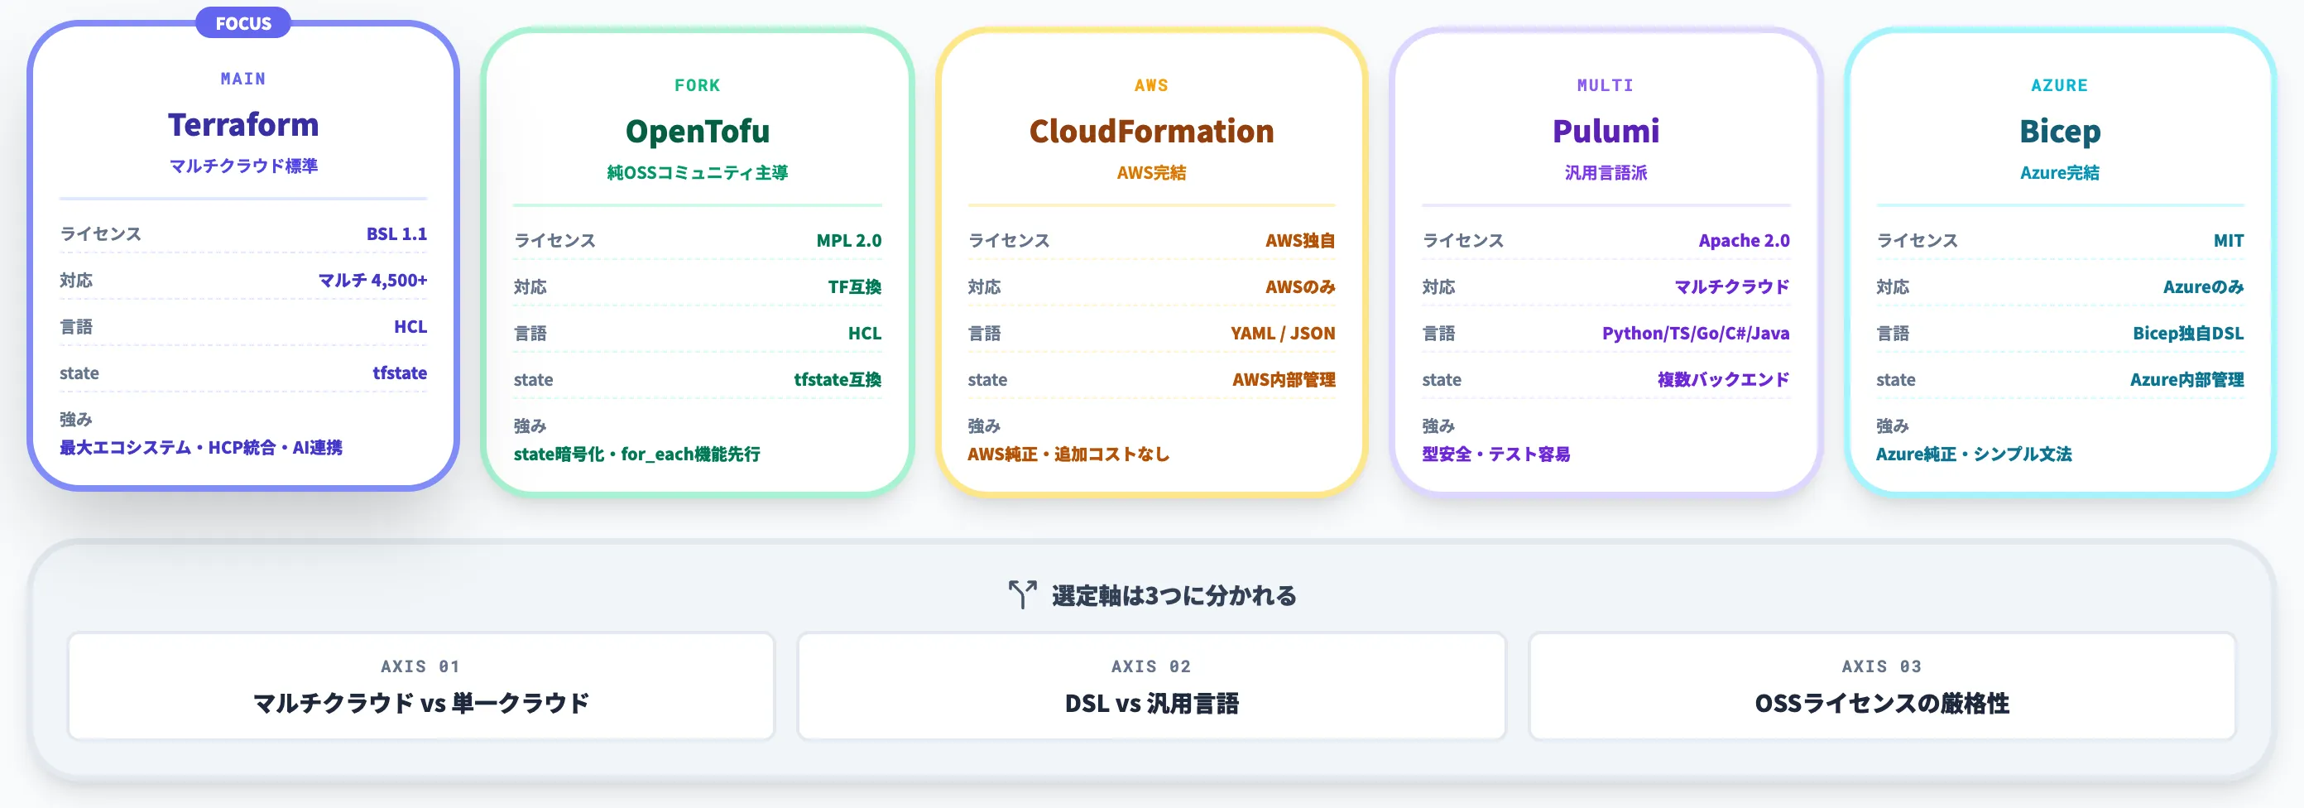Click the Bicep独自DSL language value
The height and width of the screenshot is (808, 2304).
tap(2189, 333)
